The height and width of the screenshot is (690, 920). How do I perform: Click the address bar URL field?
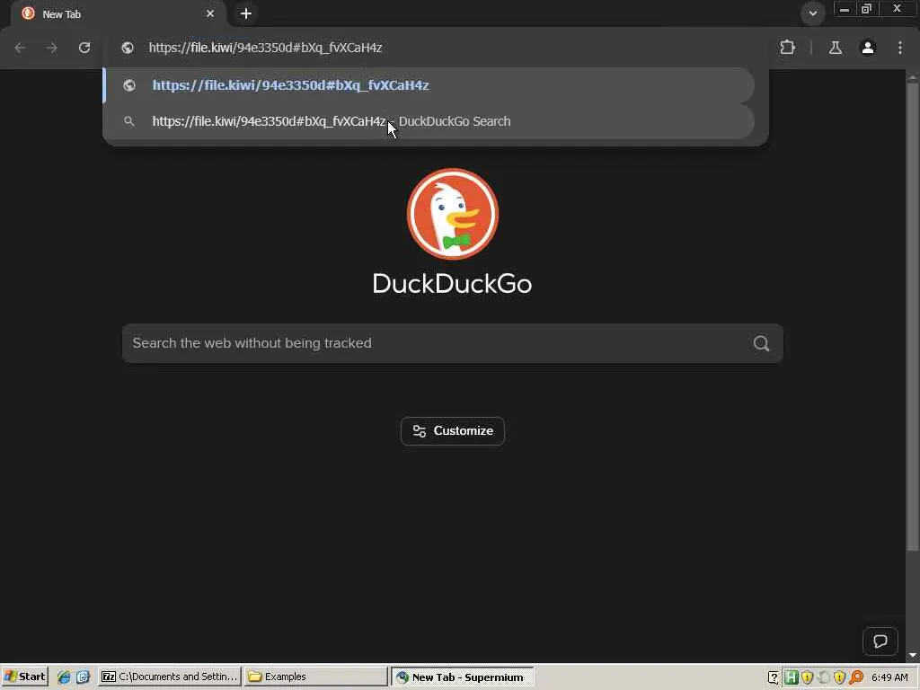click(438, 48)
